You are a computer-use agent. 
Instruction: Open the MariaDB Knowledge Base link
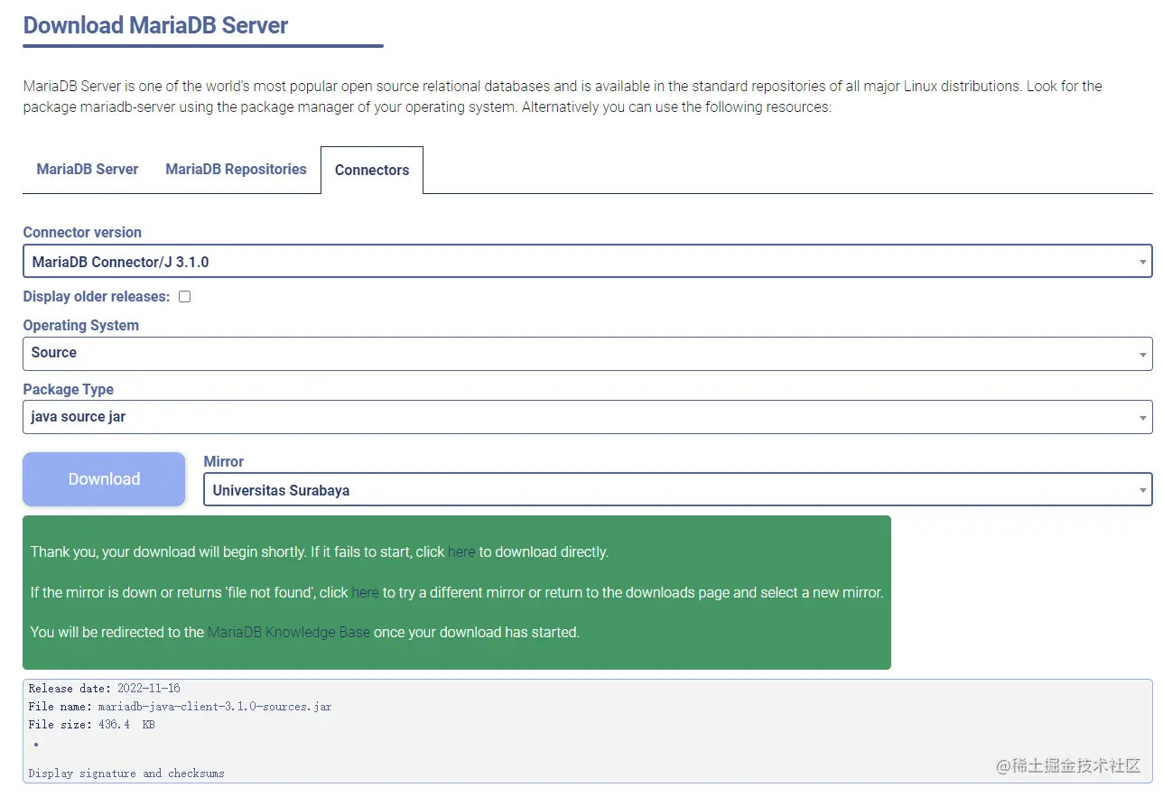pos(289,632)
